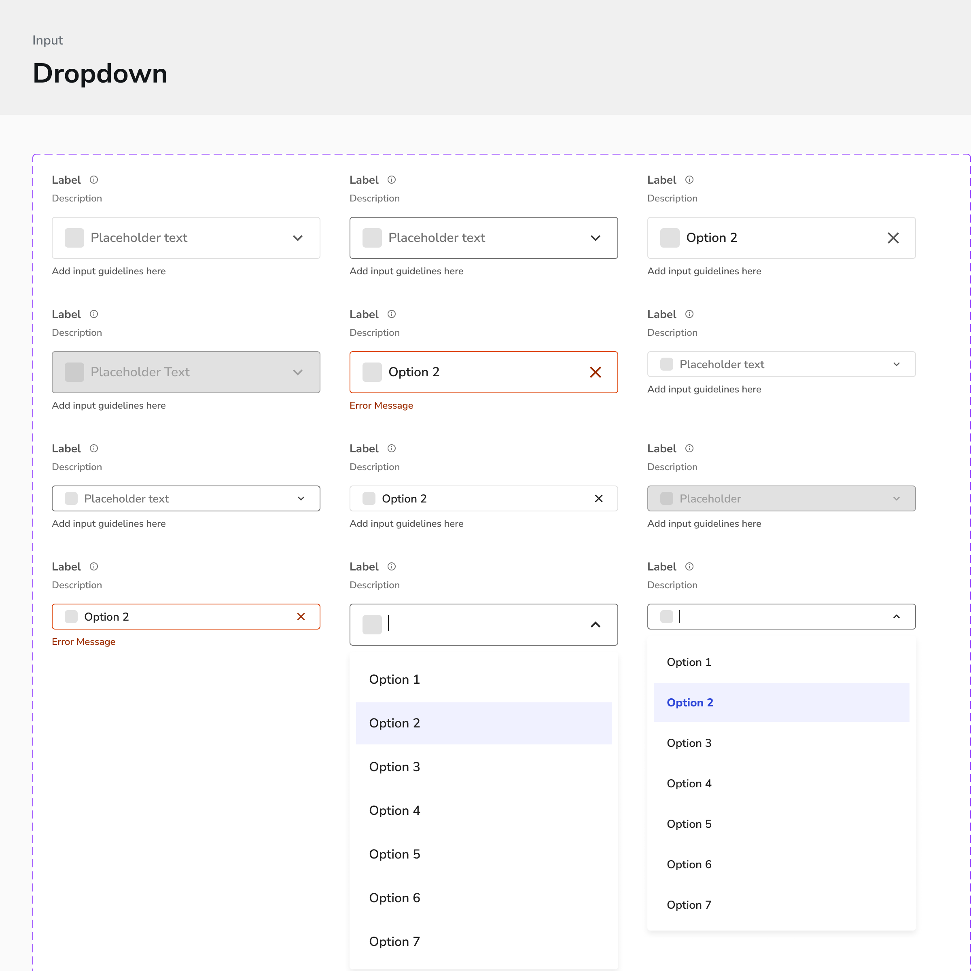Choose Option 3 in the small dropdown list
The height and width of the screenshot is (971, 971).
(x=782, y=743)
